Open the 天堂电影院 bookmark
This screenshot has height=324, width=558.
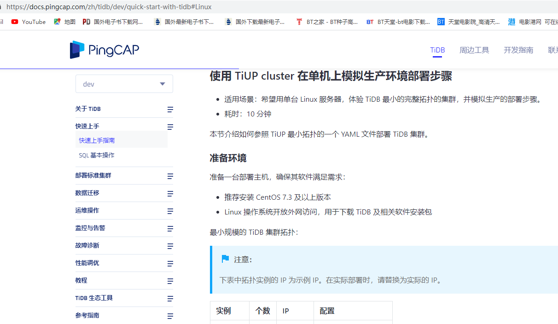click(469, 22)
